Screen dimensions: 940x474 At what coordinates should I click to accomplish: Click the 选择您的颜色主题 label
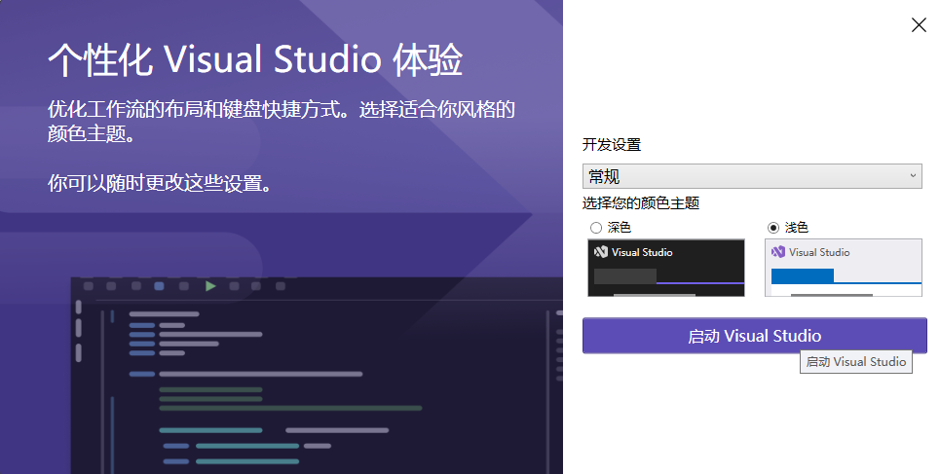641,203
